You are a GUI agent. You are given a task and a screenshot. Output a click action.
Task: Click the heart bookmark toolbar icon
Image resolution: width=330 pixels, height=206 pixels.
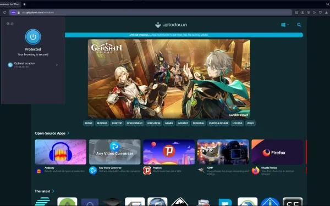coord(320,13)
